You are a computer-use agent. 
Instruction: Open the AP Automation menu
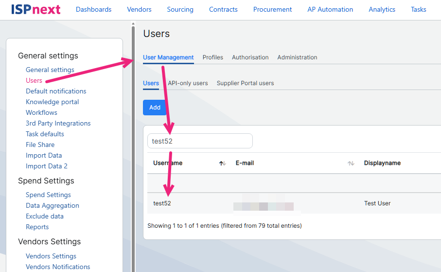330,9
